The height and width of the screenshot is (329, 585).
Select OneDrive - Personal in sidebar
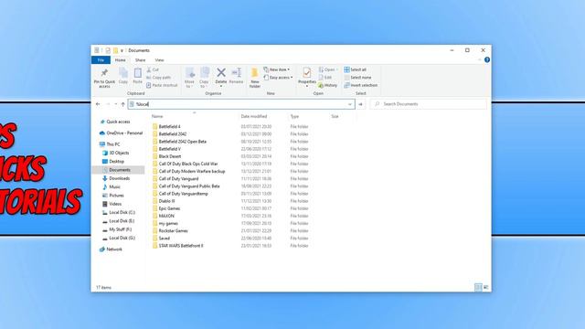pos(121,133)
